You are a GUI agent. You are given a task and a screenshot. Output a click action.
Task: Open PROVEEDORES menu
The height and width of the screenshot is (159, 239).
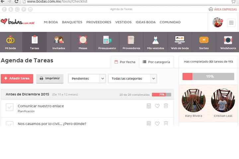[99, 22]
